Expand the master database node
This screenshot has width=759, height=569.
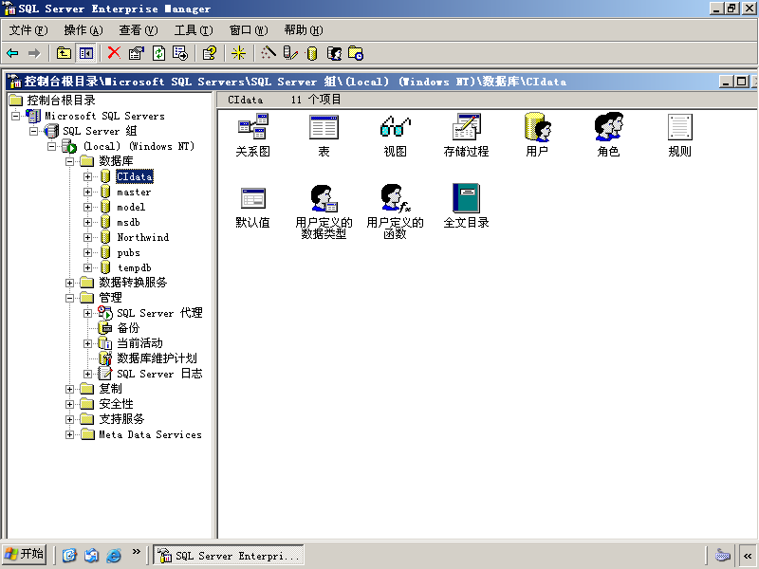tap(87, 193)
